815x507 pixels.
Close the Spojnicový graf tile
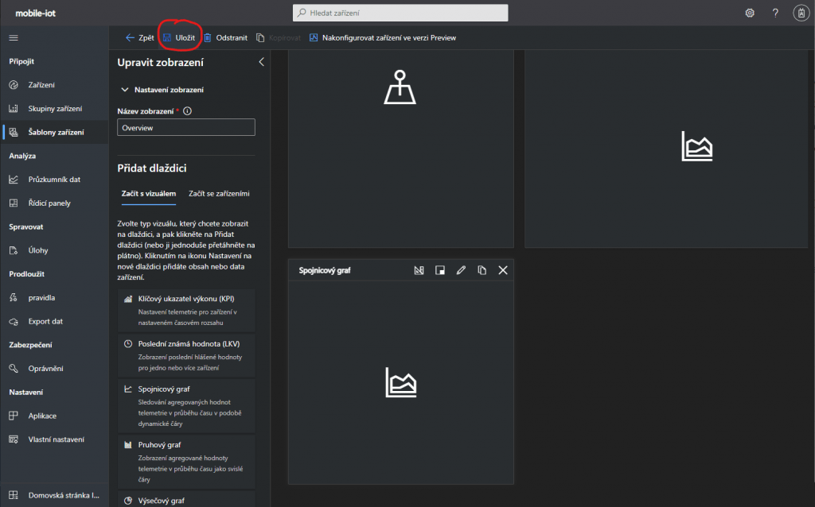click(503, 271)
